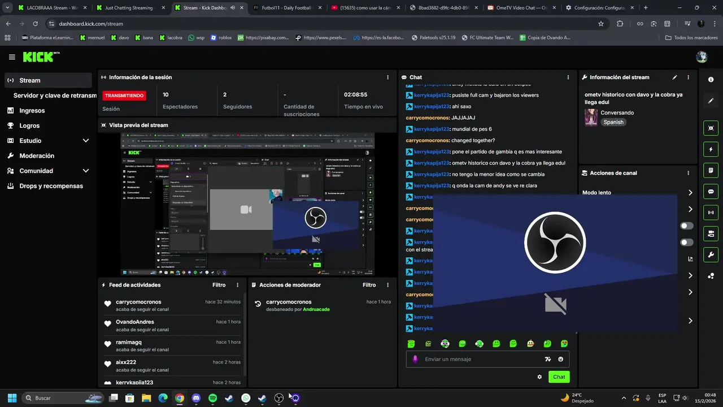Insert the last heart-eyes emote
This screenshot has height=407, width=723.
564,344
